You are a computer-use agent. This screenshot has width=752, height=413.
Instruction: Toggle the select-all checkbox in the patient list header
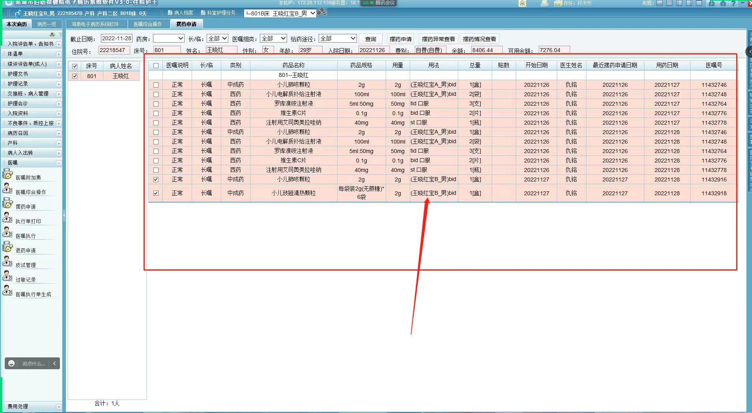click(75, 66)
